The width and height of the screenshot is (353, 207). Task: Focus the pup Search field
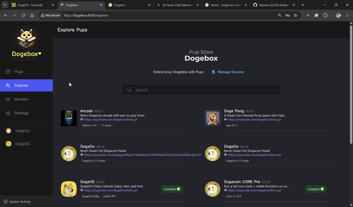(201, 90)
